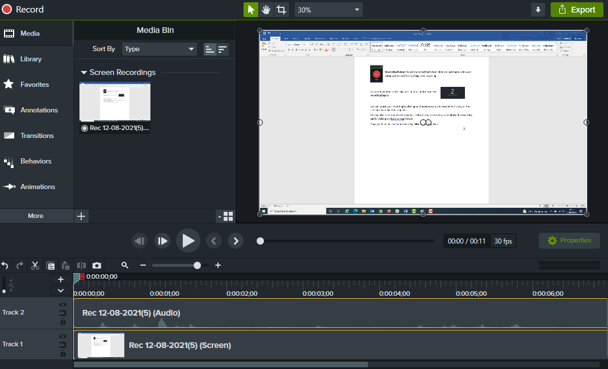Capture a frame using the camera icon

click(97, 265)
